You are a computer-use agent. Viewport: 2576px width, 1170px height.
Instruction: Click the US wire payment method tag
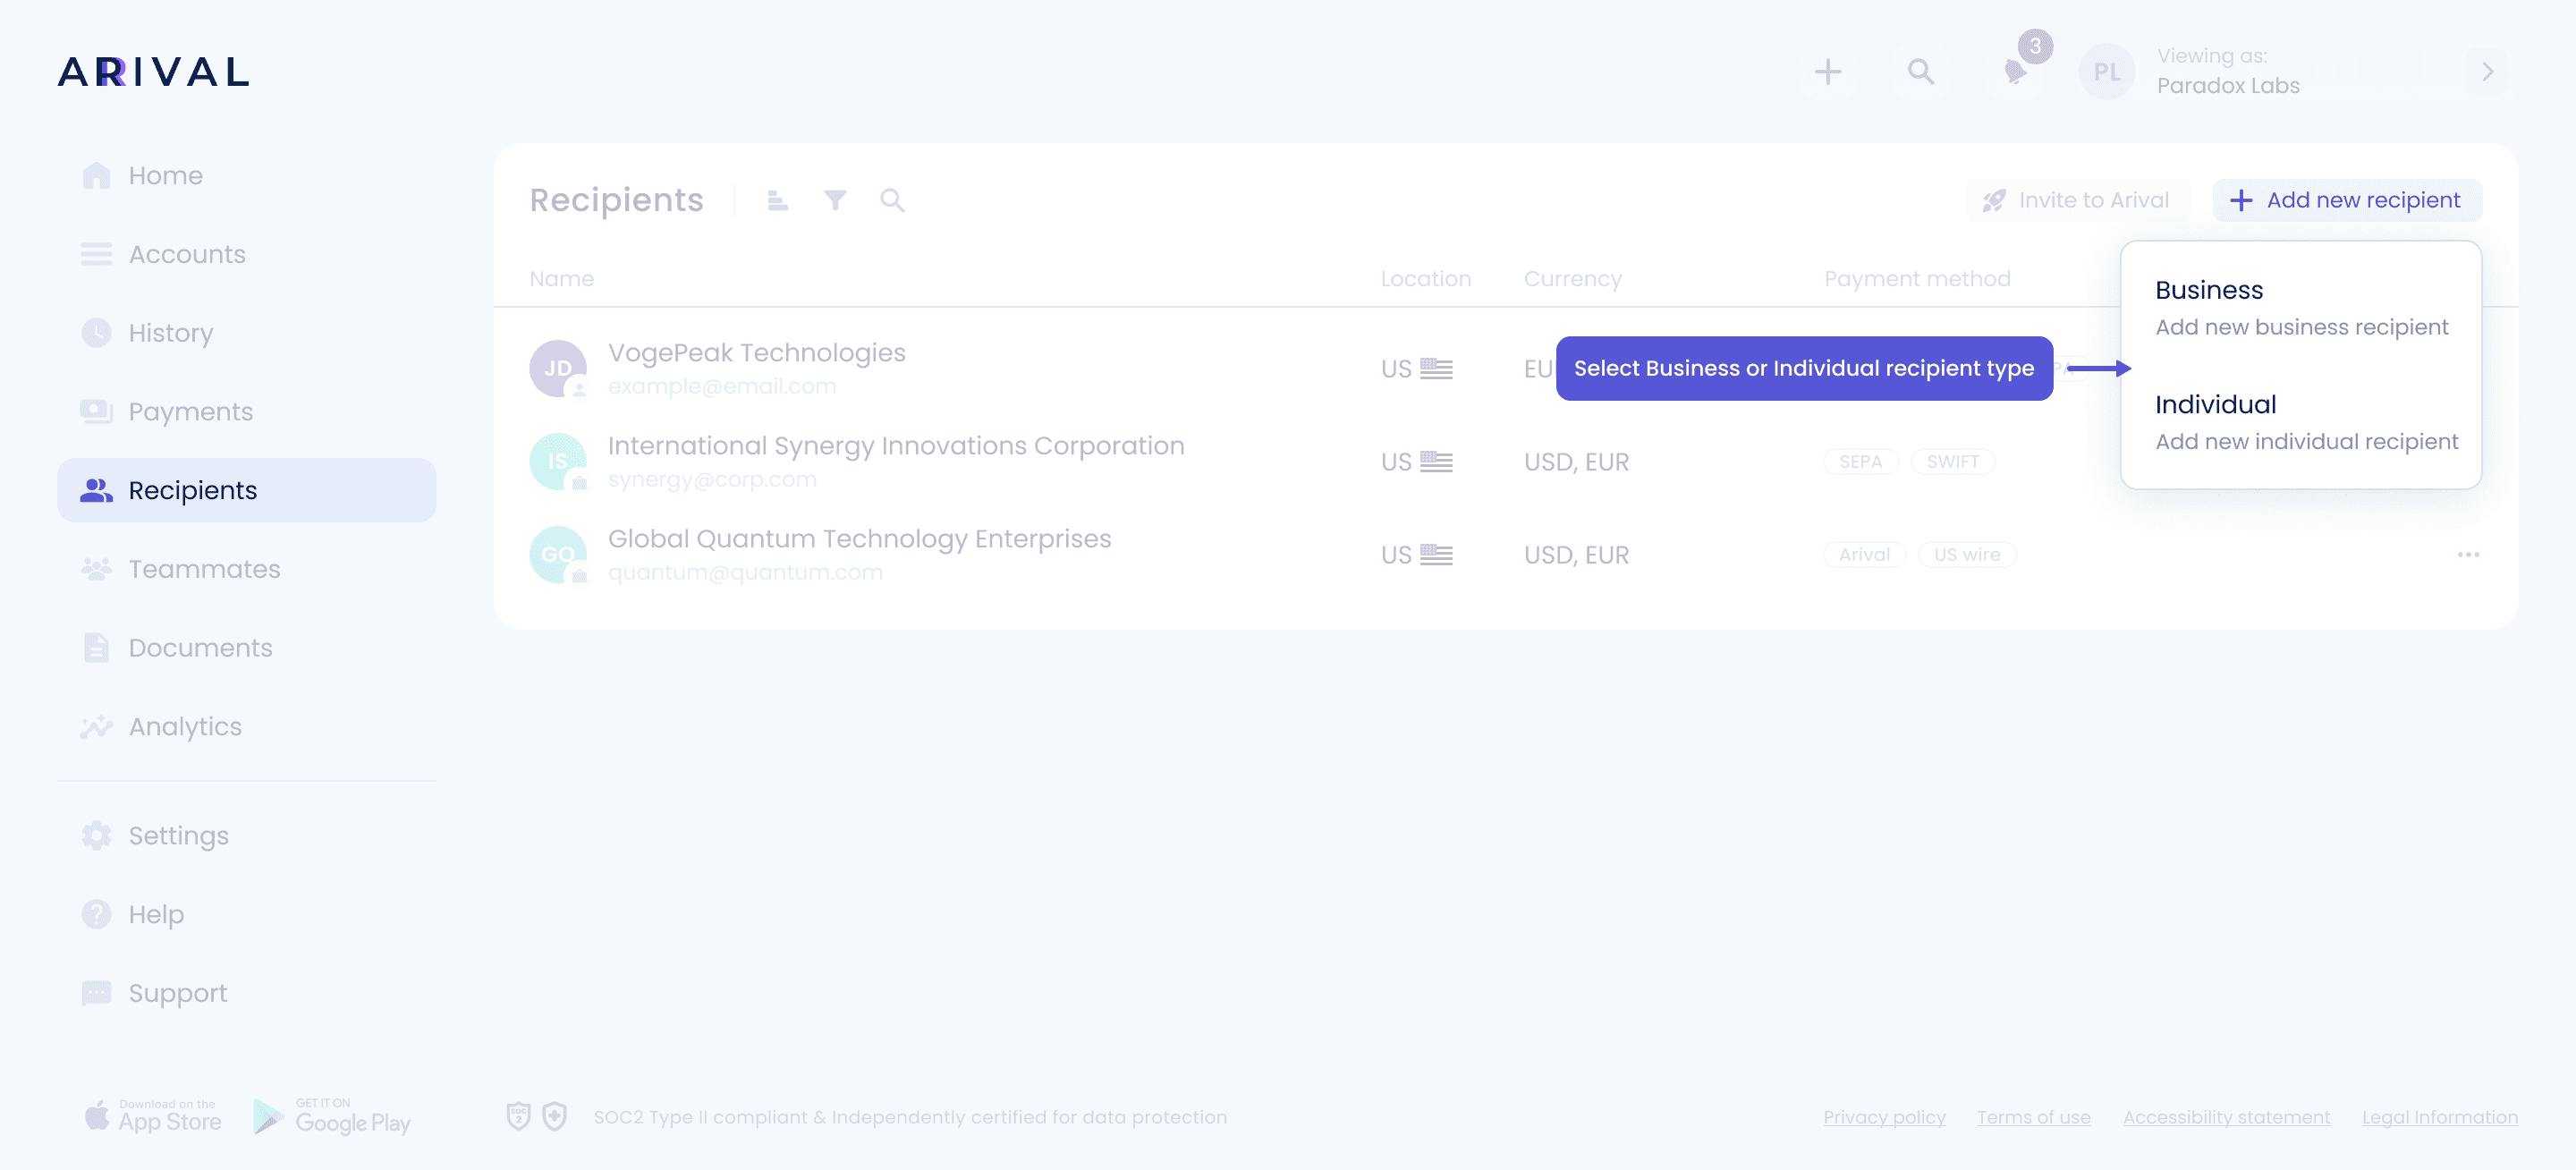[x=1967, y=555]
